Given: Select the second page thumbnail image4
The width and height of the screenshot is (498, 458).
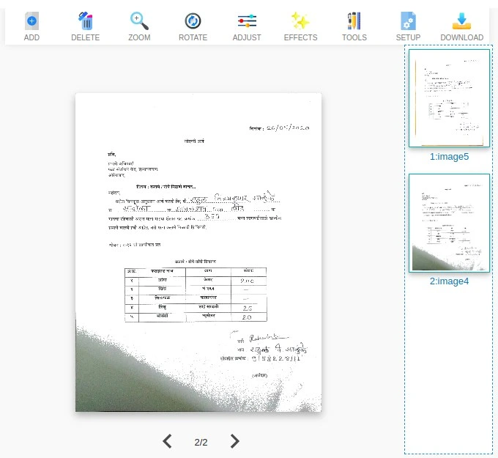Looking at the screenshot, I should click(x=449, y=223).
